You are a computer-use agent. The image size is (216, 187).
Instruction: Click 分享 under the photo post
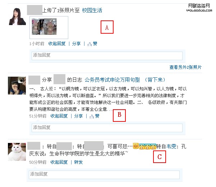76,44
